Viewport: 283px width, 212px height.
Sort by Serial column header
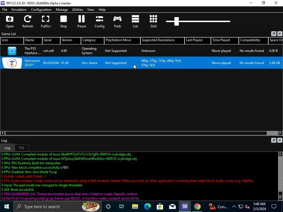pyautogui.click(x=51, y=41)
